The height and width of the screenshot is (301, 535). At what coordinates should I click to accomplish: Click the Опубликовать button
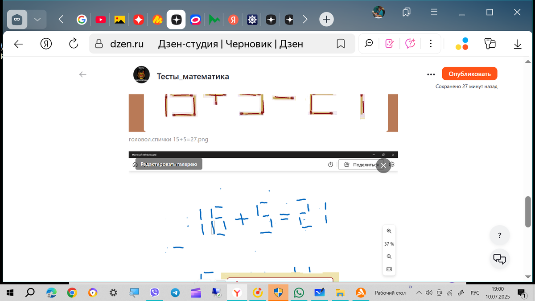469,74
